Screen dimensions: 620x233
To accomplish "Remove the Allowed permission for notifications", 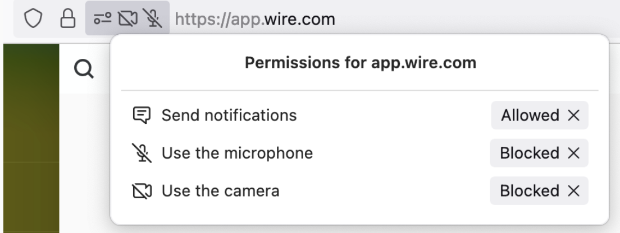I will click(573, 115).
